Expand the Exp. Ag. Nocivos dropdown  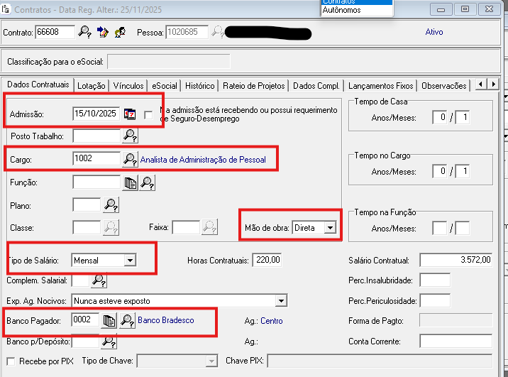(x=281, y=301)
